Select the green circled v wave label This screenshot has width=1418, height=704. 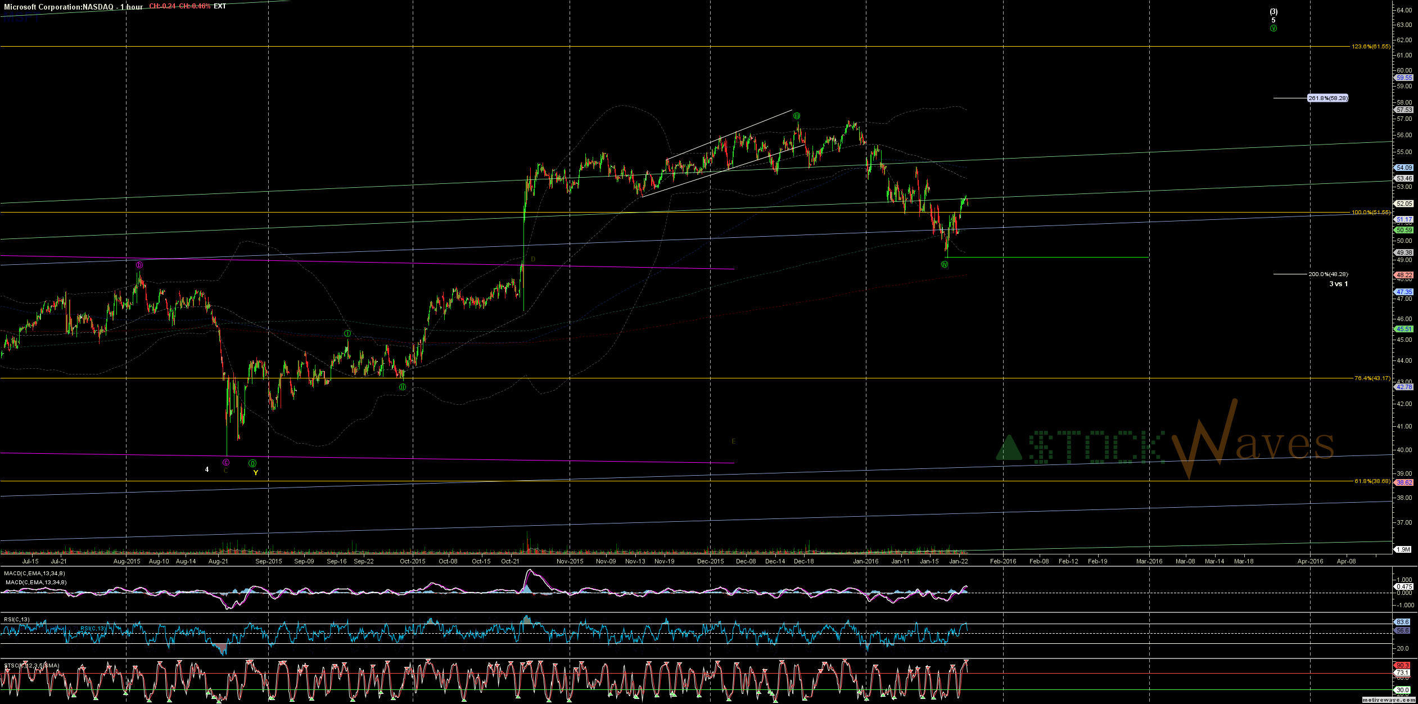[x=1274, y=28]
